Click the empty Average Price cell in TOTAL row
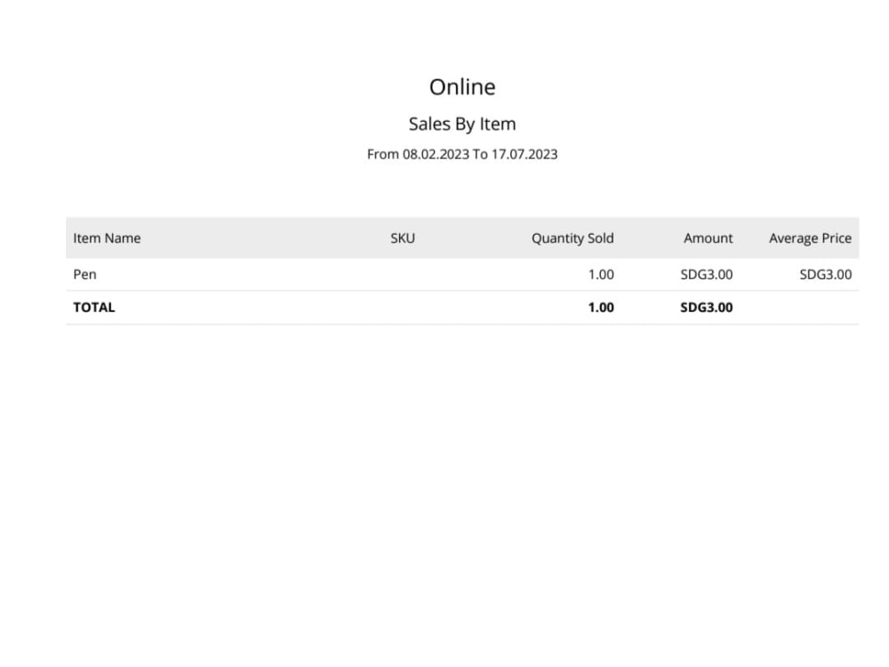The height and width of the screenshot is (667, 889). click(x=799, y=308)
